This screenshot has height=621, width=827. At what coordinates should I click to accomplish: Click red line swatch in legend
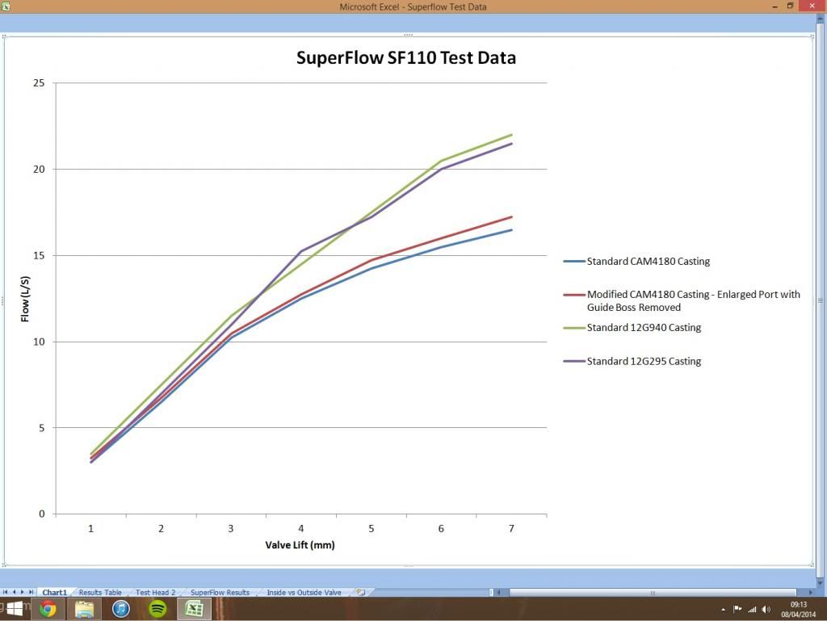pos(574,295)
